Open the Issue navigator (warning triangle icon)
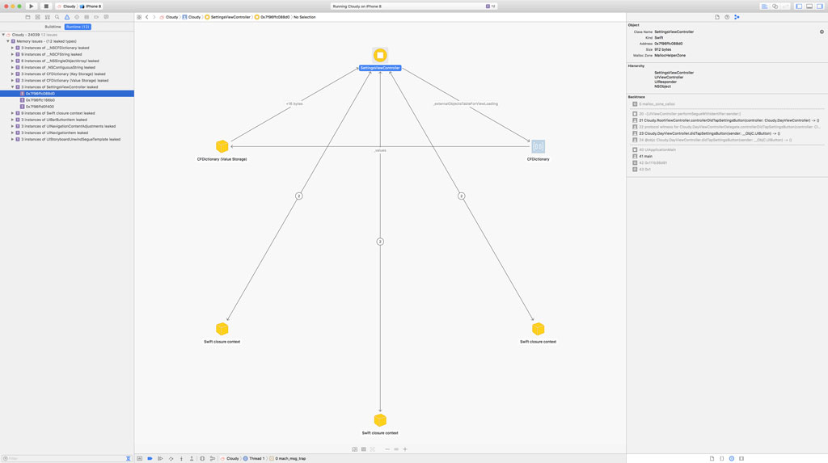 pyautogui.click(x=67, y=17)
